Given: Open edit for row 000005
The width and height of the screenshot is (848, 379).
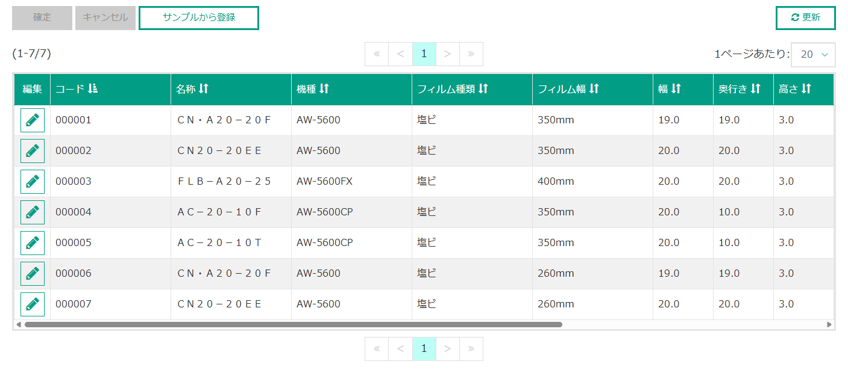Looking at the screenshot, I should pos(33,243).
